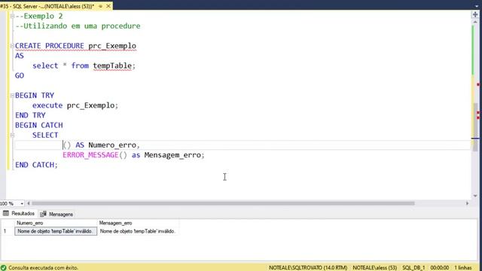482x271 pixels.
Task: Collapse the CREATE PROCEDURE block
Action: pos(12,46)
